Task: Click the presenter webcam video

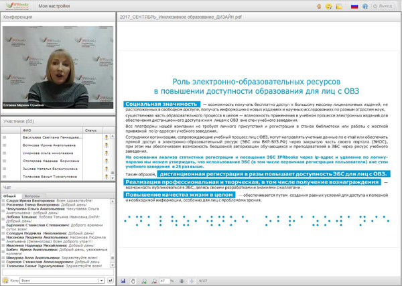Action: pos(58,68)
